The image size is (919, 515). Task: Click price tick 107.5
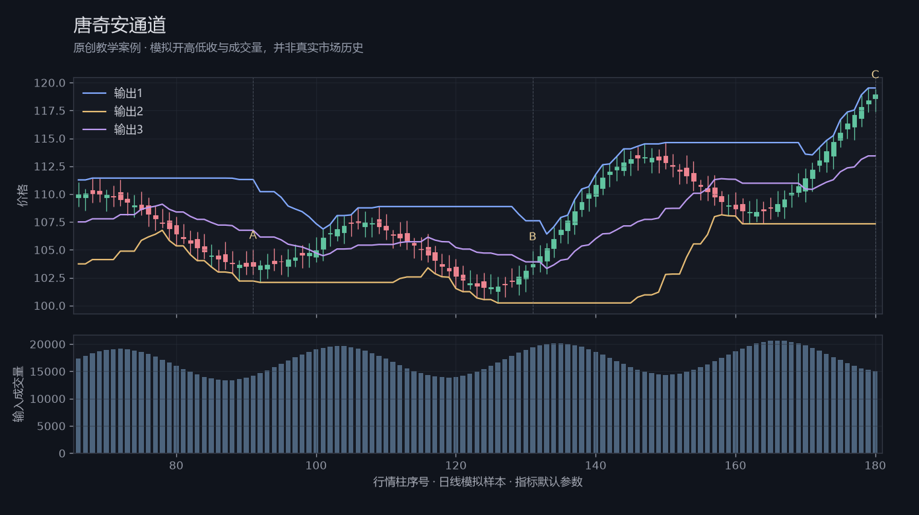coord(50,223)
